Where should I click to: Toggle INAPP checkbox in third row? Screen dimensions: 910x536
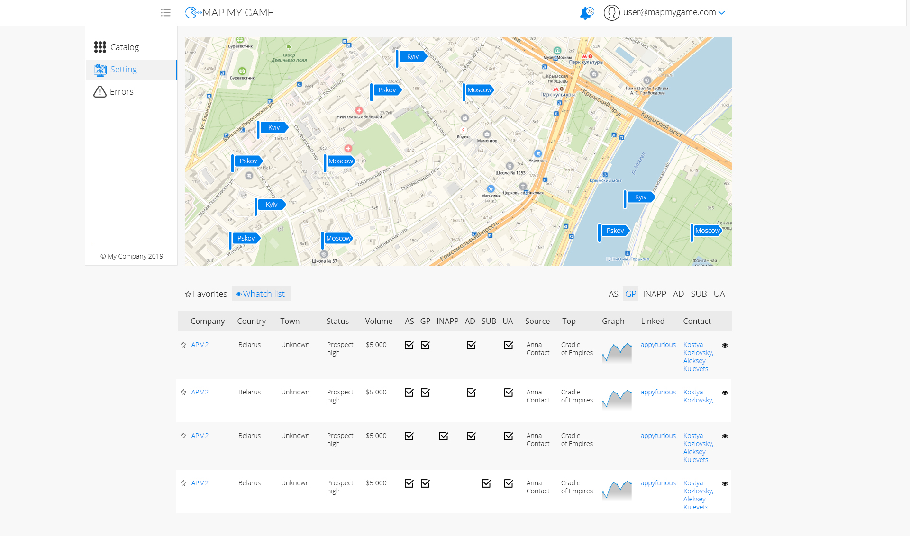click(x=444, y=436)
